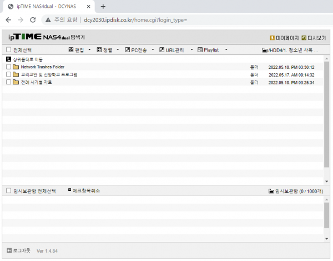
Task: Click the 다시보기 refresh icon
Action: click(x=304, y=38)
